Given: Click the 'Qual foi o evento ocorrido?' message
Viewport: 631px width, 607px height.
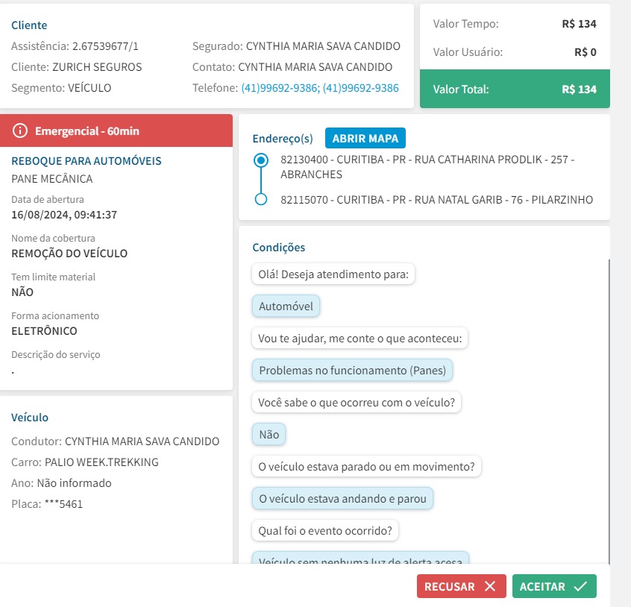Looking at the screenshot, I should [325, 531].
